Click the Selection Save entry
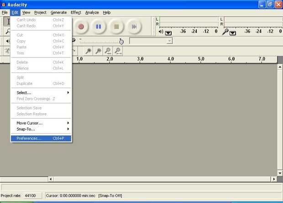This screenshot has height=203, width=283. coord(41,108)
